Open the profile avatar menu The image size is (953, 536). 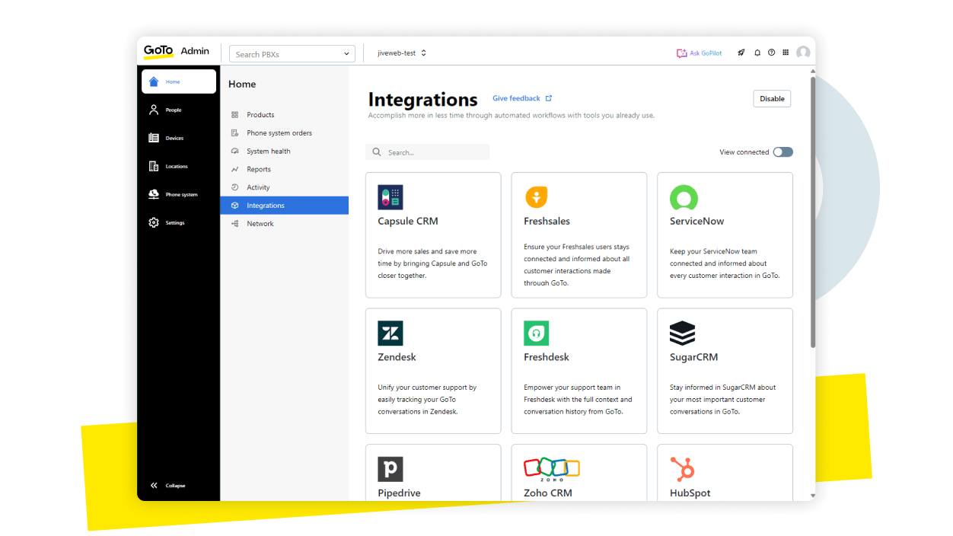tap(803, 52)
